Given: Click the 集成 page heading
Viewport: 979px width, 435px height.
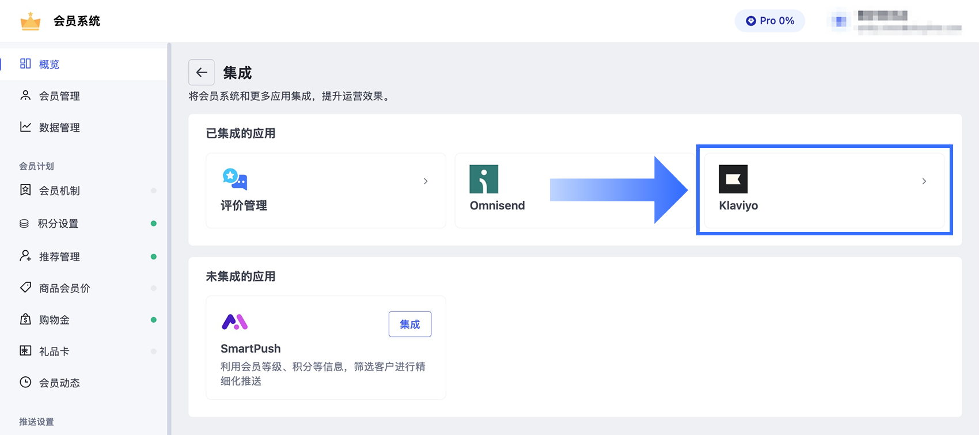Looking at the screenshot, I should coord(237,73).
